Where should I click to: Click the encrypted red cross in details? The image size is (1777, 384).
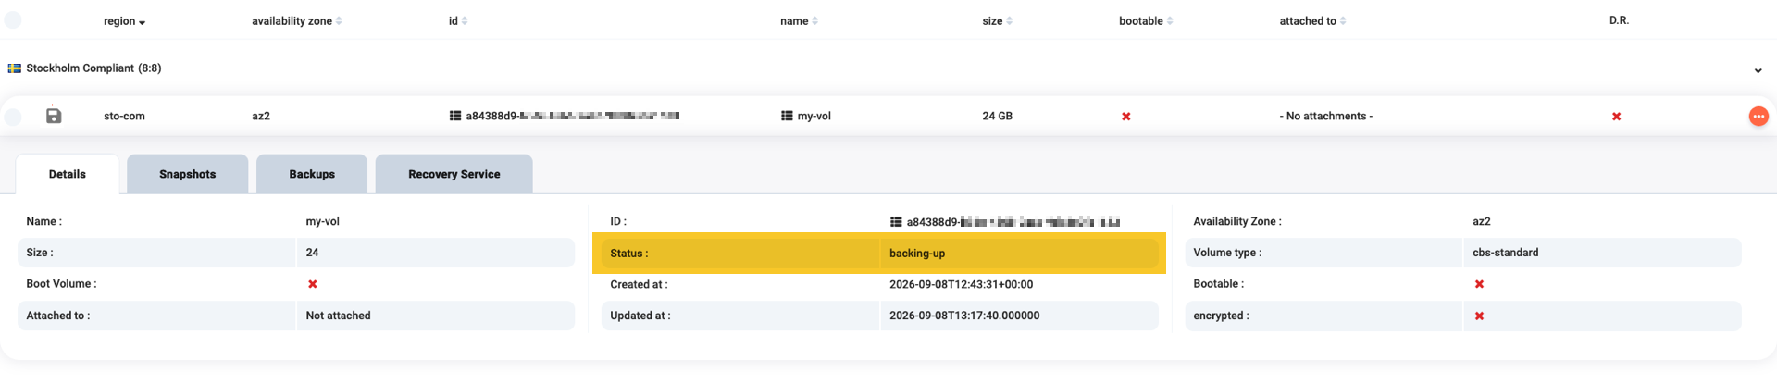tap(1479, 316)
